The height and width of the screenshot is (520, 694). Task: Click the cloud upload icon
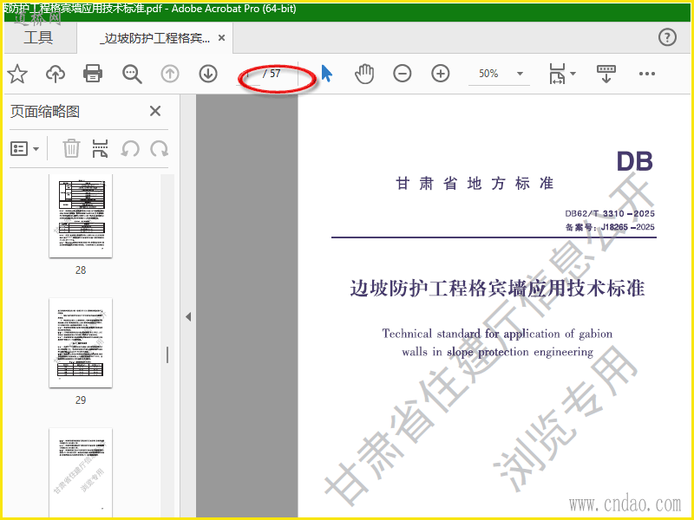pyautogui.click(x=56, y=74)
